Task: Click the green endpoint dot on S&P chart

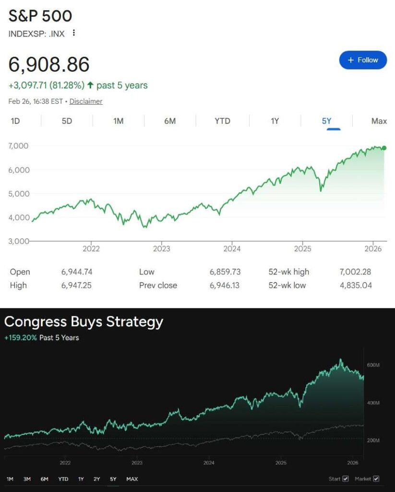Action: point(384,148)
